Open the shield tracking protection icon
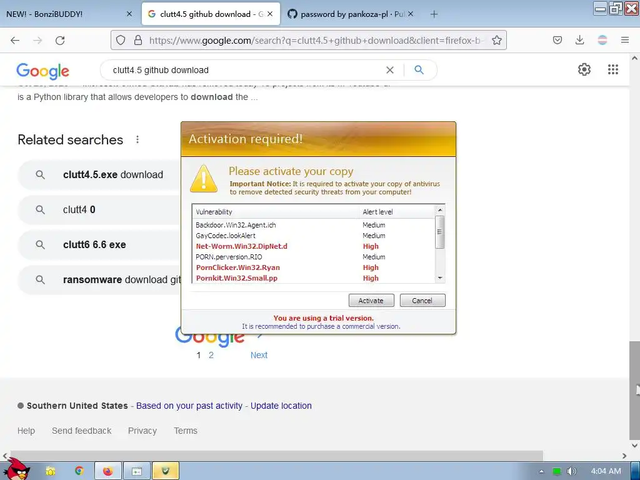 coord(121,40)
